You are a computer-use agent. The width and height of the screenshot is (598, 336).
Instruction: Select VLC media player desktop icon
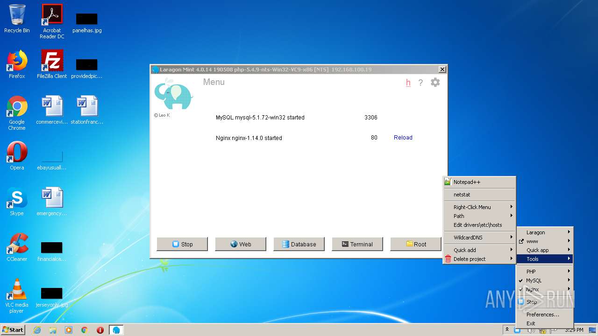(17, 296)
